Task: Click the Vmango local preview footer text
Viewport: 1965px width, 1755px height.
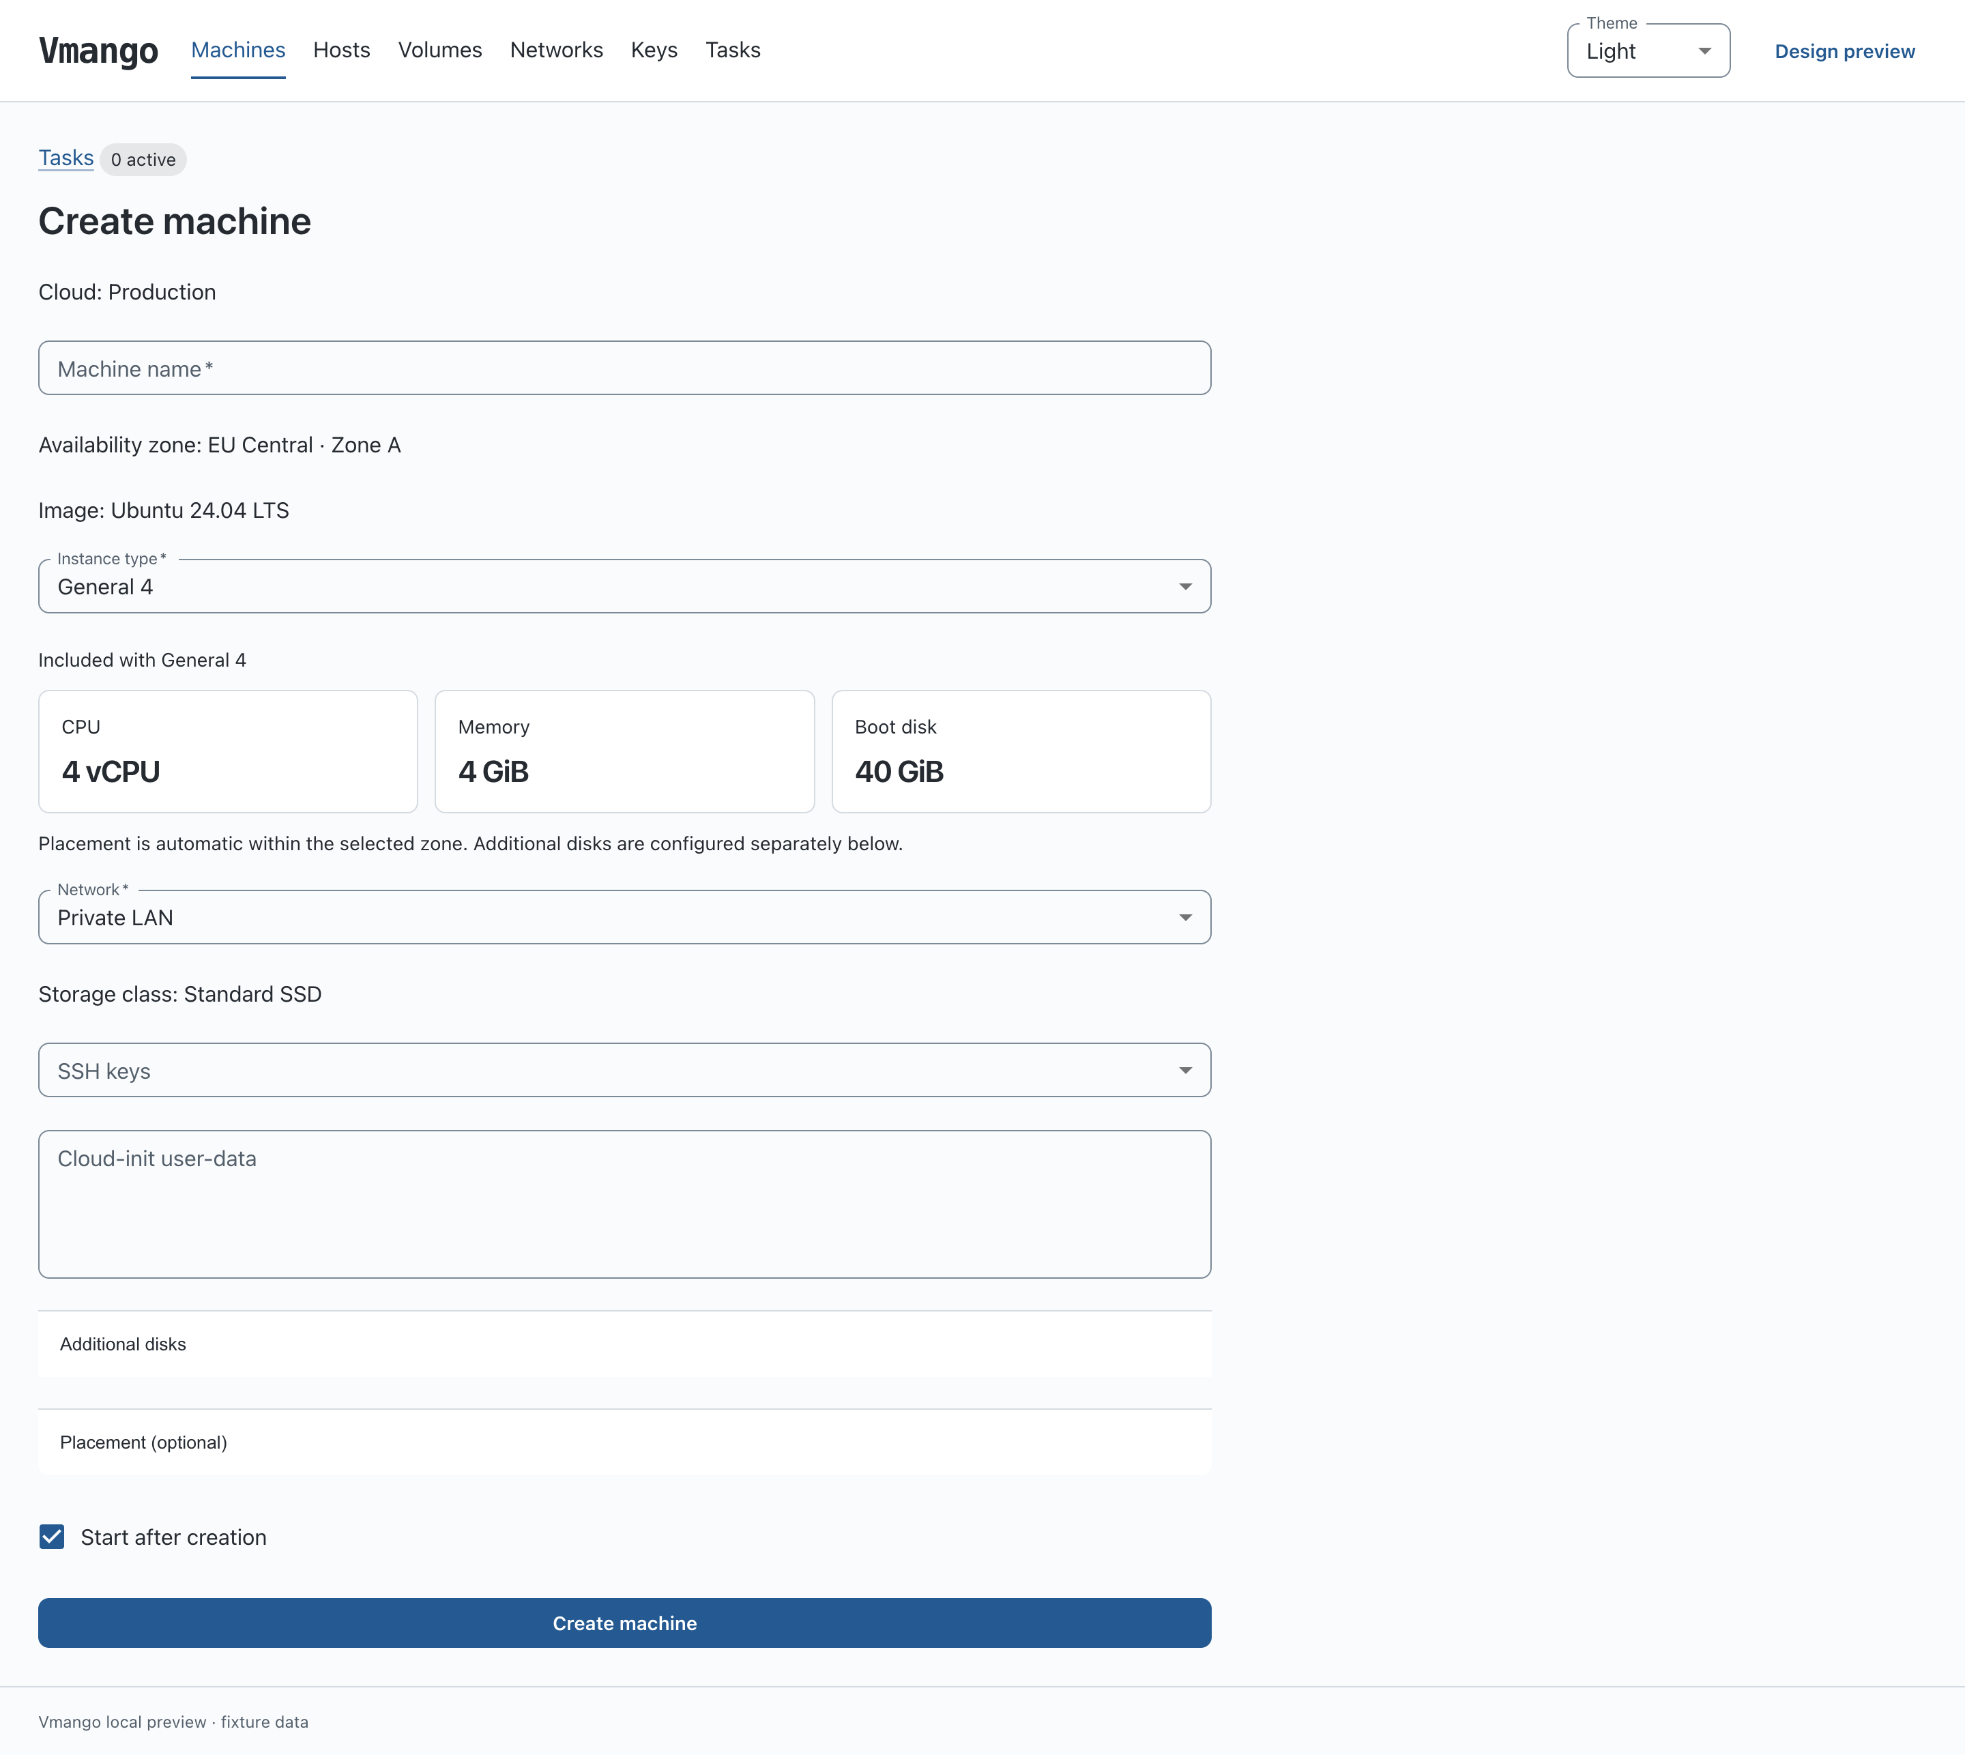Action: 173,1722
